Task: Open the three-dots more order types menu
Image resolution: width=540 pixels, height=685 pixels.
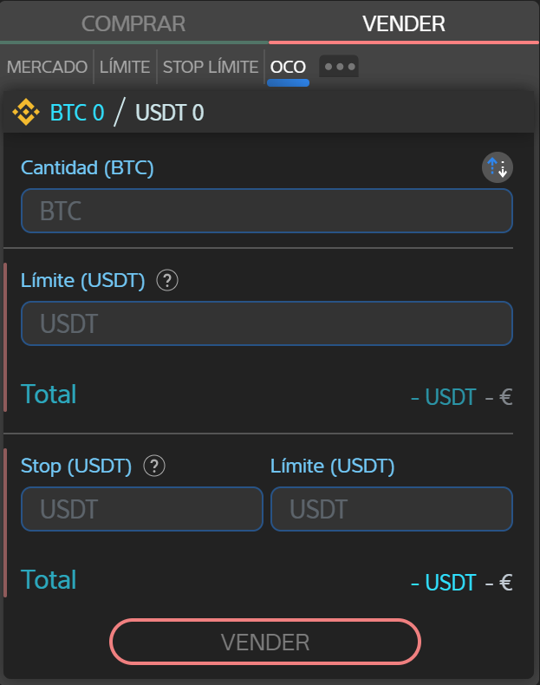Action: tap(339, 67)
